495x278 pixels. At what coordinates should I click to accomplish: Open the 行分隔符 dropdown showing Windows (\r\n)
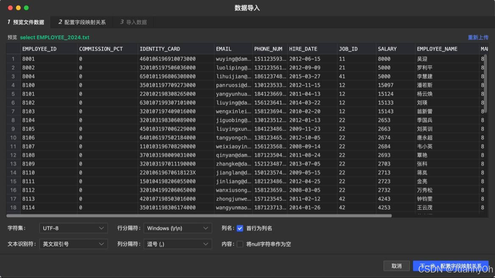pos(178,228)
